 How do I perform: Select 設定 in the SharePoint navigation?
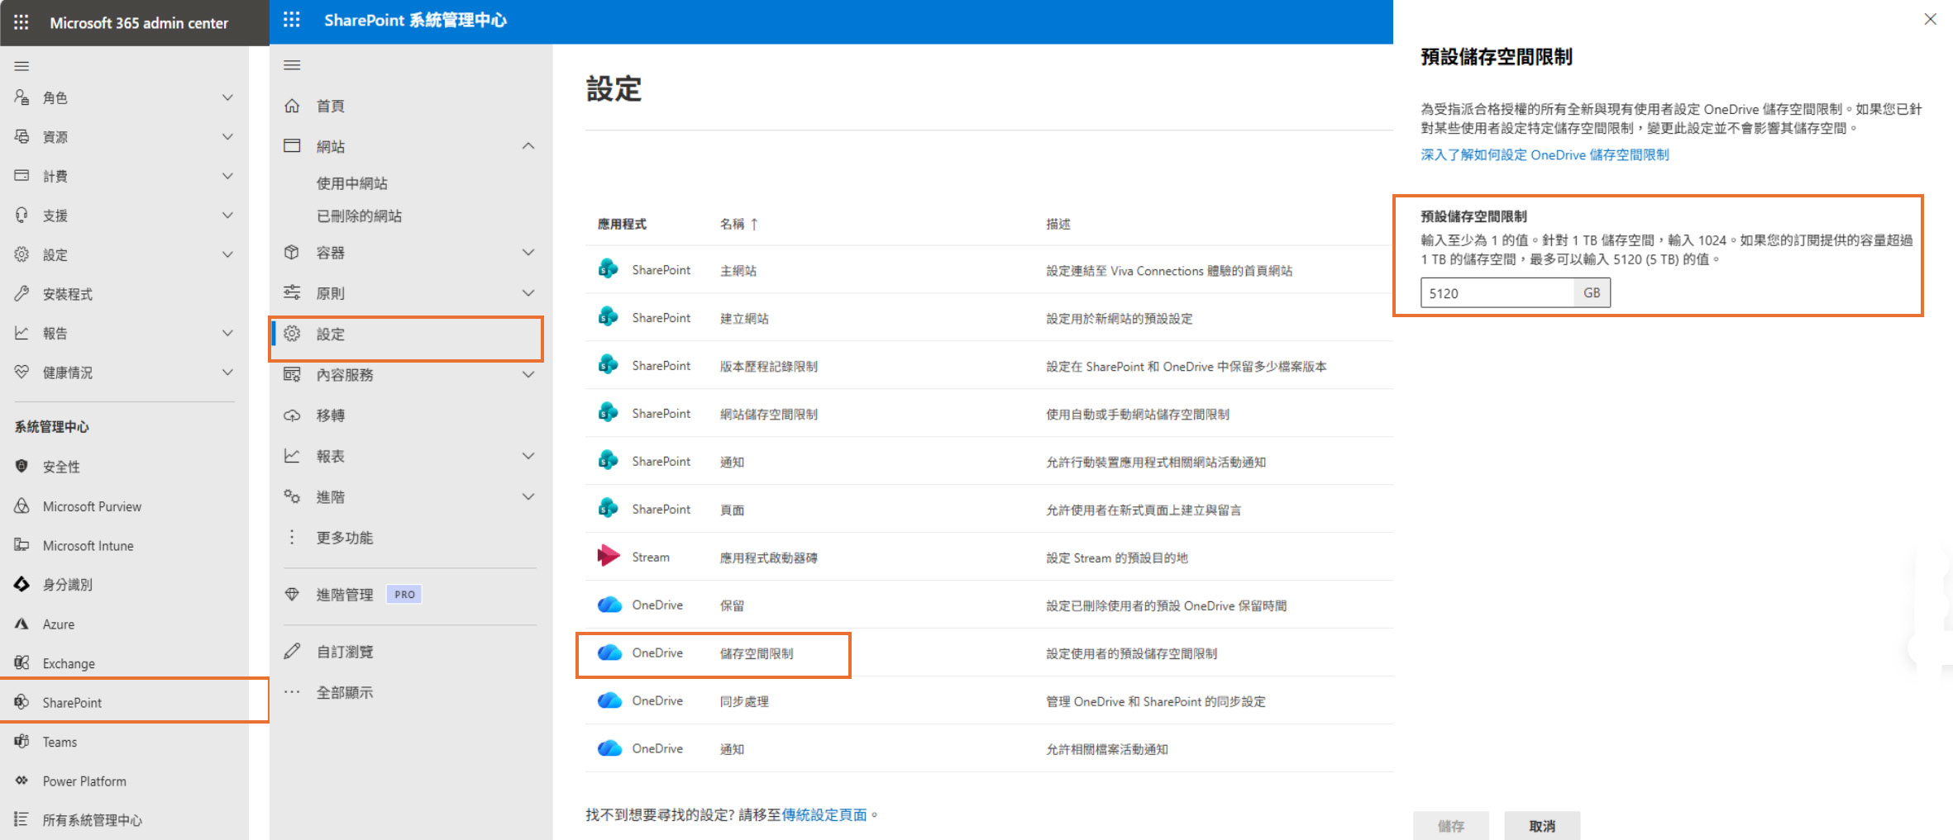[407, 334]
